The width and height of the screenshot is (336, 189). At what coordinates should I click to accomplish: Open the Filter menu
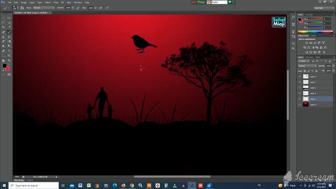[x=56, y=2]
